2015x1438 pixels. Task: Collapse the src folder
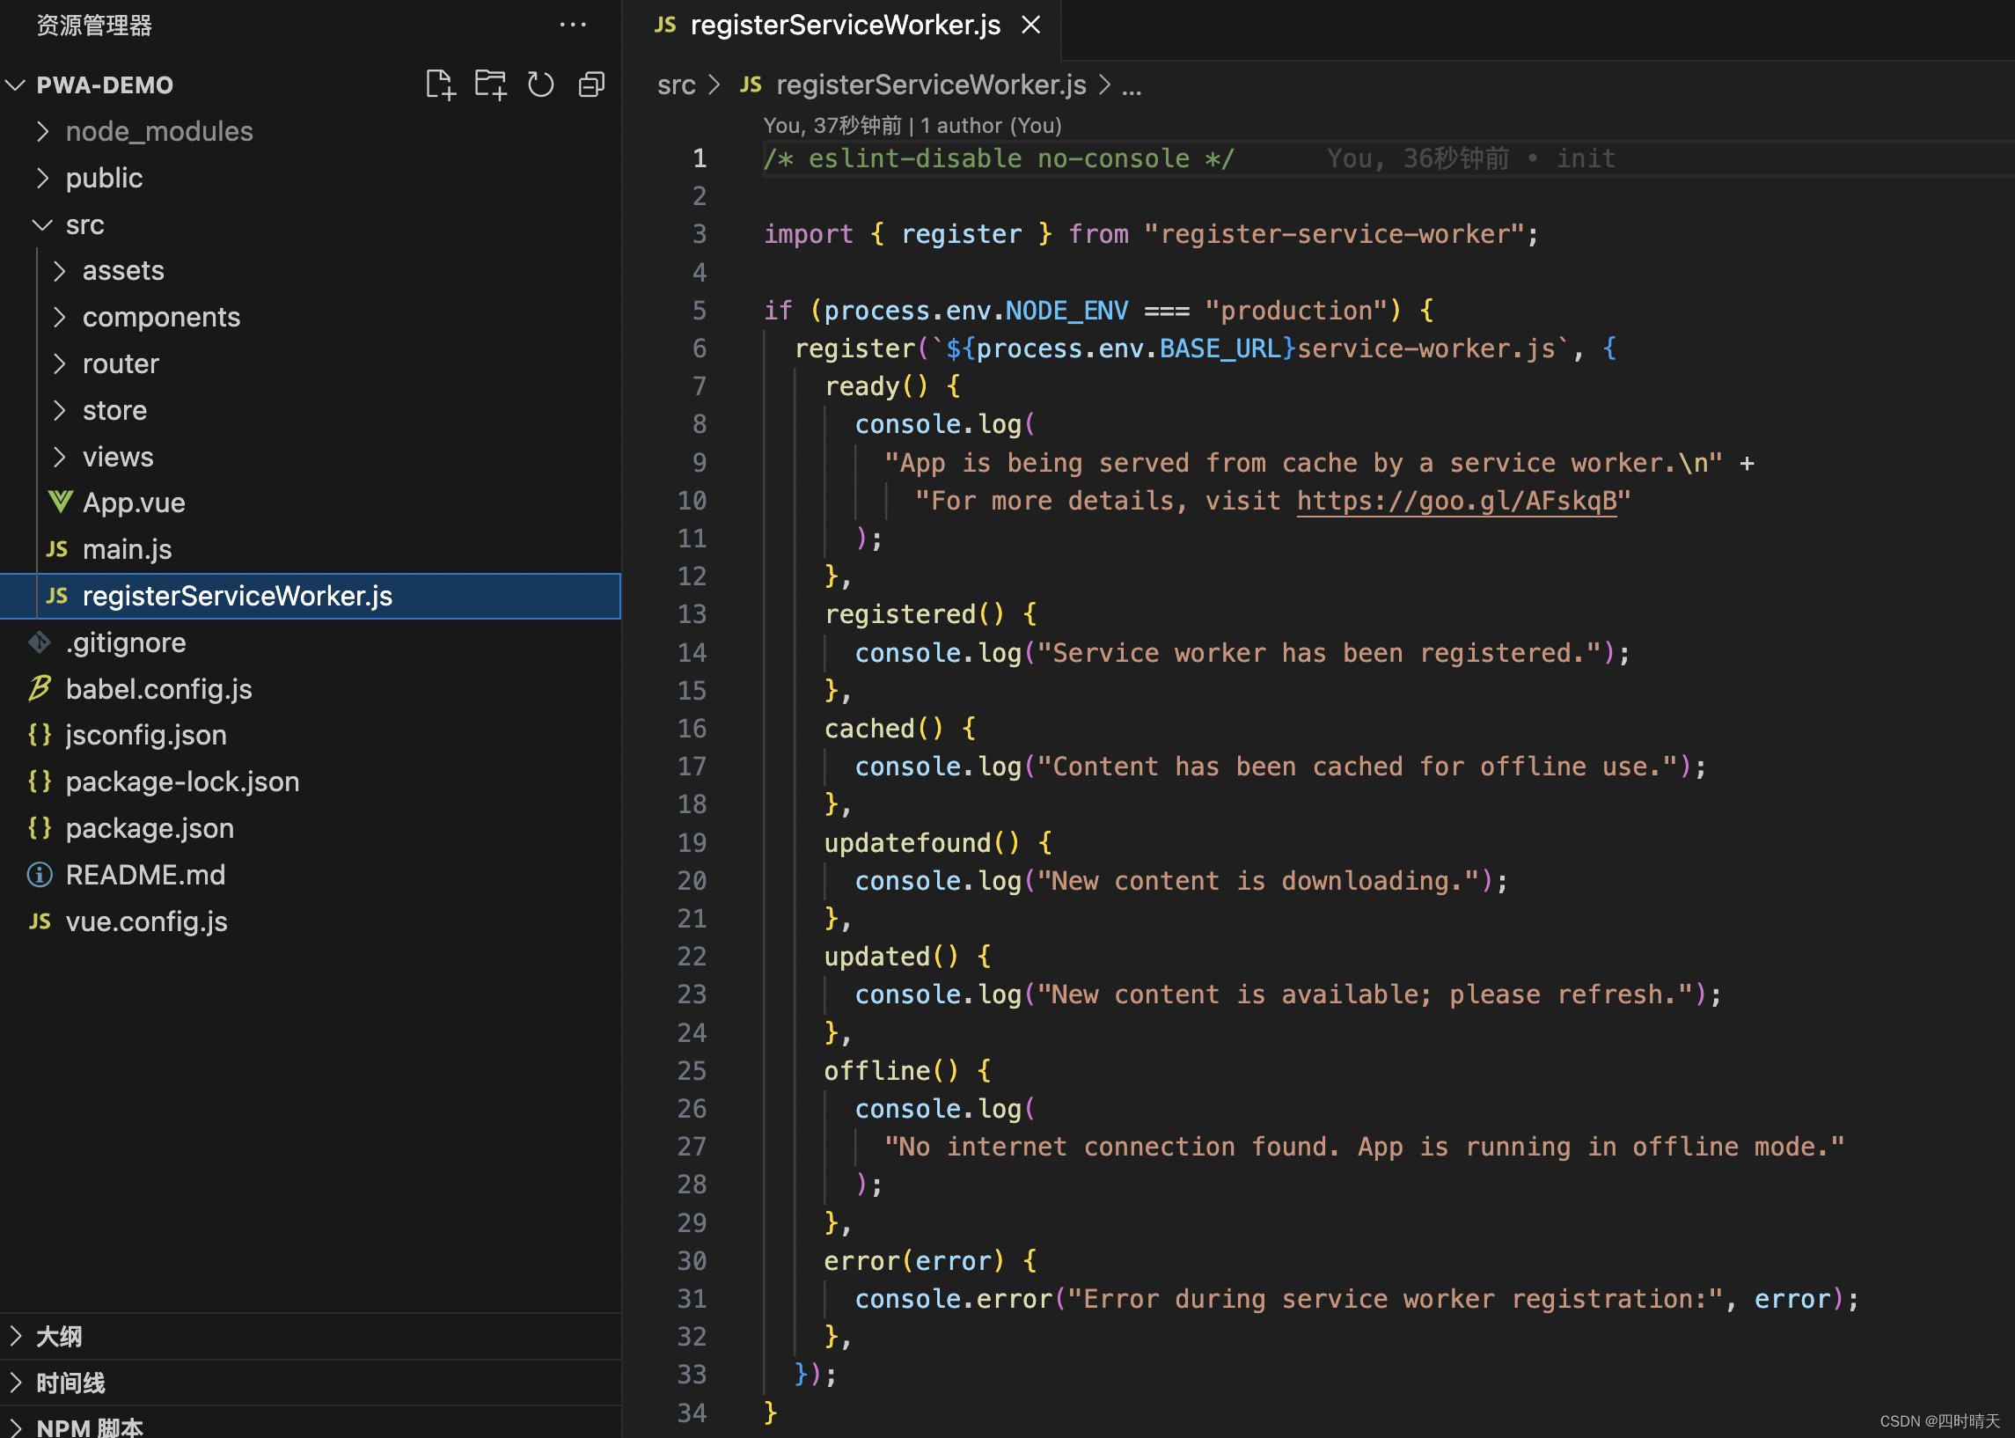pos(41,225)
